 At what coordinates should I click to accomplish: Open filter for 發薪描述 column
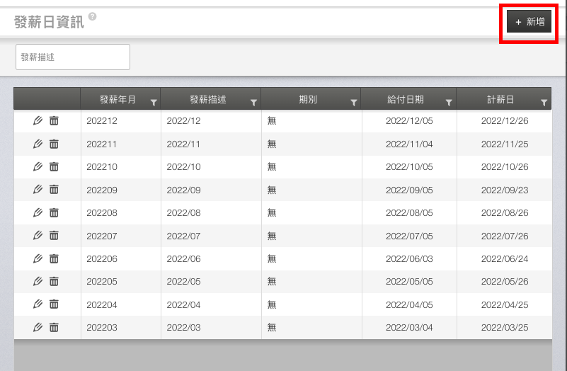point(254,103)
